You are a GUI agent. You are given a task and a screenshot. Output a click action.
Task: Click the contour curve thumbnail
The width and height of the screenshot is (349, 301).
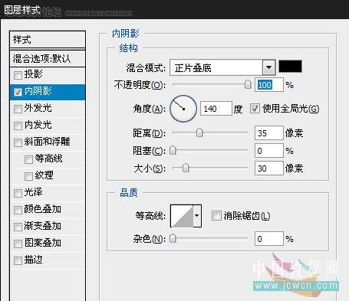(182, 216)
